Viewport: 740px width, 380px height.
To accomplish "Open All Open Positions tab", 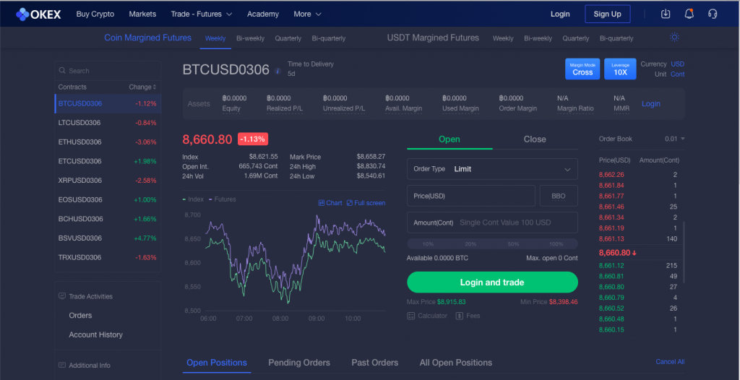I will [x=456, y=363].
